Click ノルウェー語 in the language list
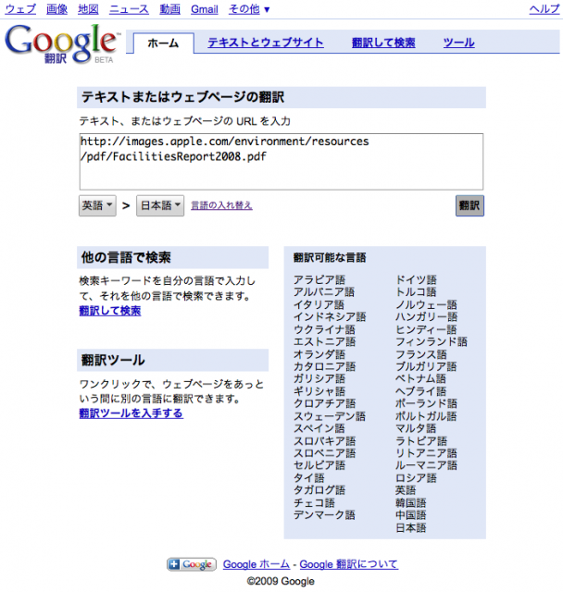 [x=426, y=304]
